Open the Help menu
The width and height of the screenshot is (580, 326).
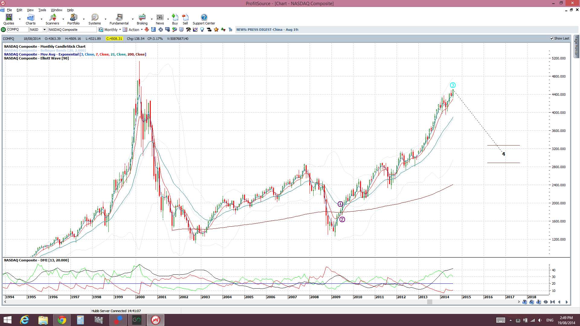(70, 10)
